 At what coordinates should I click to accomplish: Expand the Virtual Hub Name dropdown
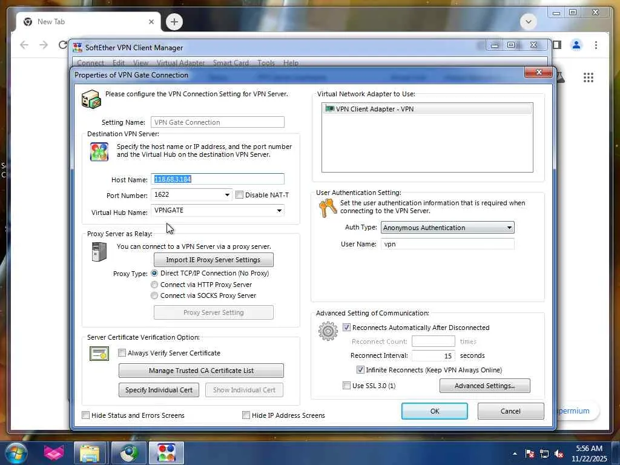(x=279, y=210)
